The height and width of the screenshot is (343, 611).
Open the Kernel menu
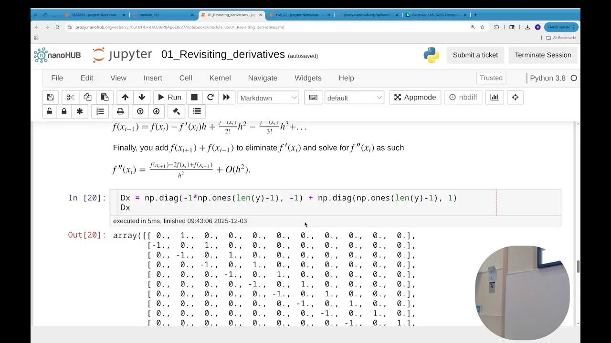tap(220, 78)
